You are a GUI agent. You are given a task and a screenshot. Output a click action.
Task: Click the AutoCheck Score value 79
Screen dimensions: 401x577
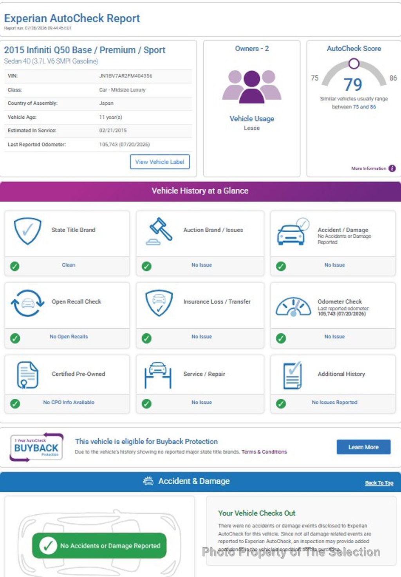click(353, 85)
